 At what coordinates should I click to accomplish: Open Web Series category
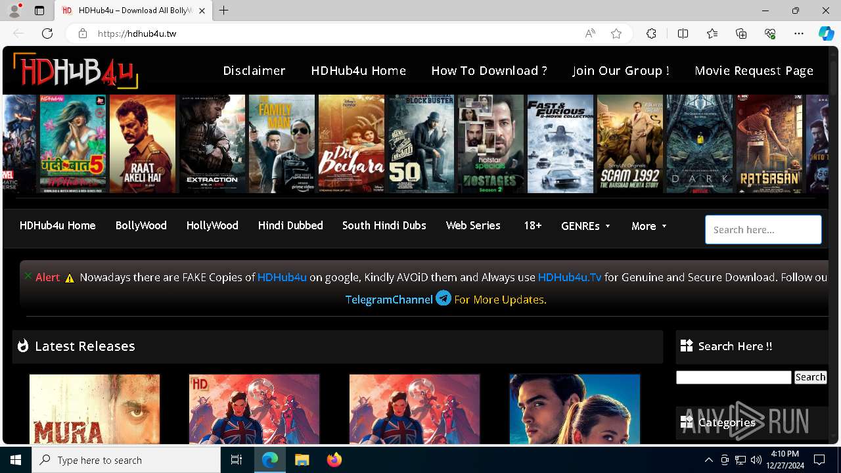pos(473,225)
